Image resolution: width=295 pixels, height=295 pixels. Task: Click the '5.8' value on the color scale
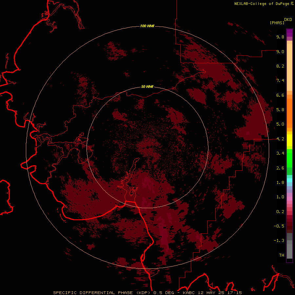click(280, 110)
